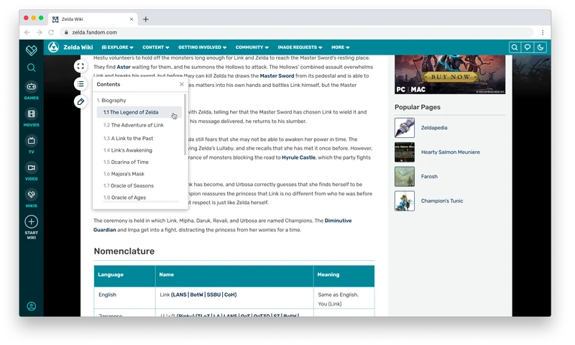Follow the Hyrule Castle link

tap(298, 157)
